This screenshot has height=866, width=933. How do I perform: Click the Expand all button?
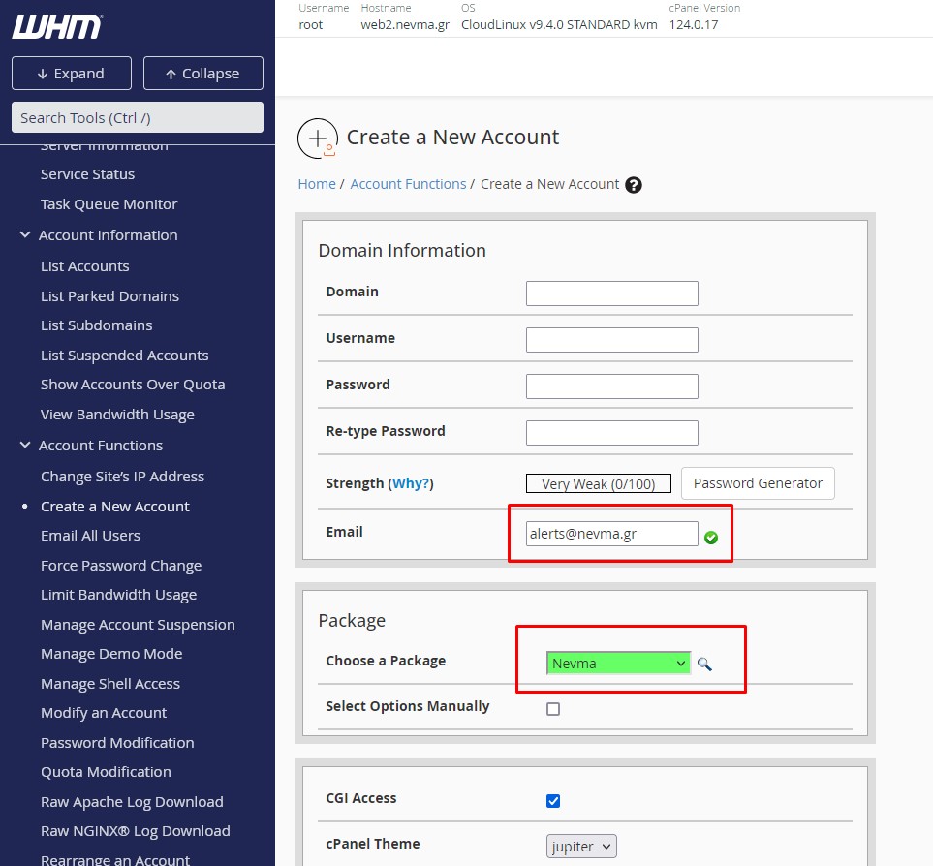pos(71,74)
